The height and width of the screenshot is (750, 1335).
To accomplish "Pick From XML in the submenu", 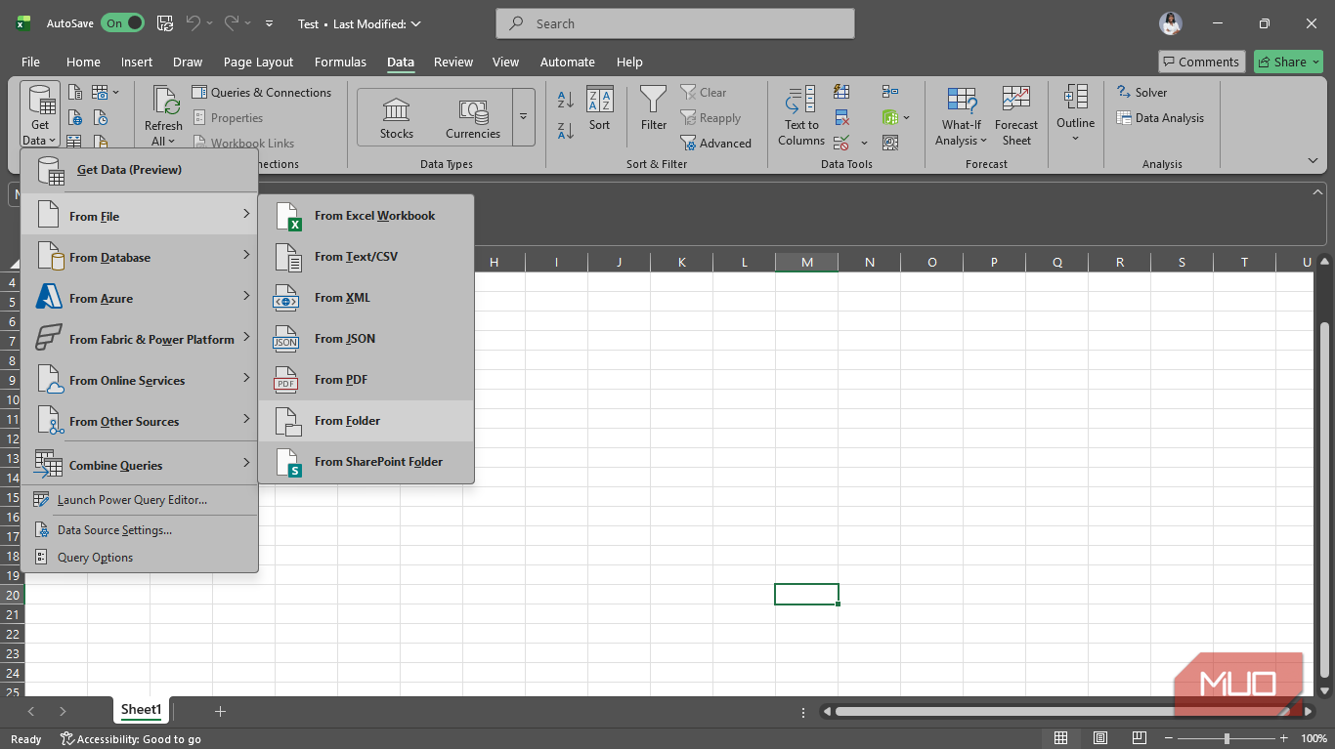I will pos(366,298).
